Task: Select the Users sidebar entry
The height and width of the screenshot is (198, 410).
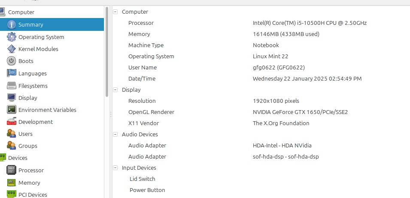Action: click(25, 134)
